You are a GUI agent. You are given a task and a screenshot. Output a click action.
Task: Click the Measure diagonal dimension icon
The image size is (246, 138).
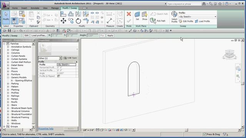pyautogui.click(x=109, y=21)
